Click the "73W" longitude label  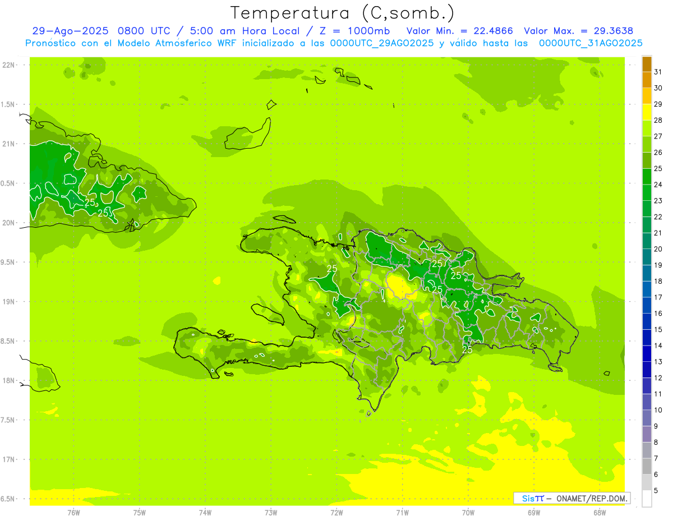271,512
